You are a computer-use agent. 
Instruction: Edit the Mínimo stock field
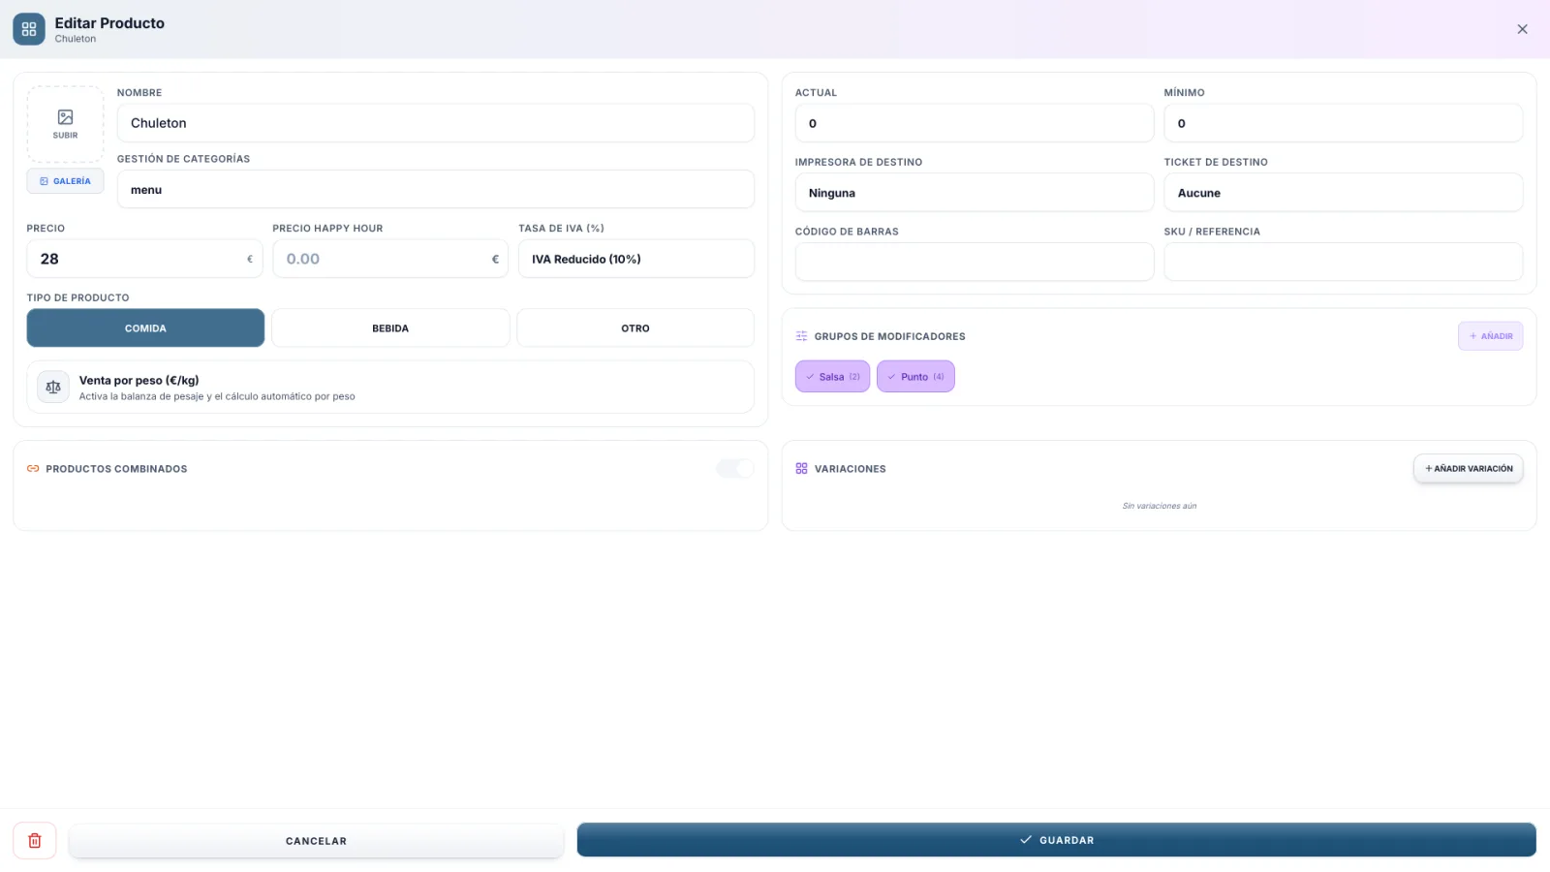pos(1343,123)
